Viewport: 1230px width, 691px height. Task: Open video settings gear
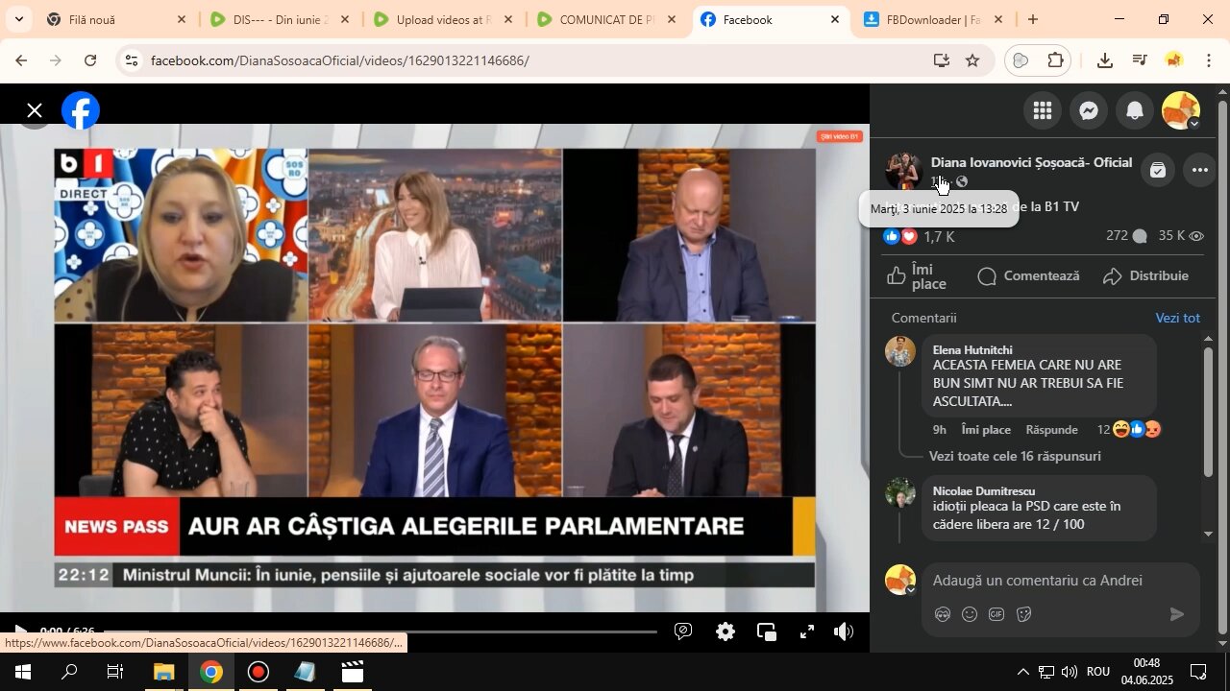point(726,631)
